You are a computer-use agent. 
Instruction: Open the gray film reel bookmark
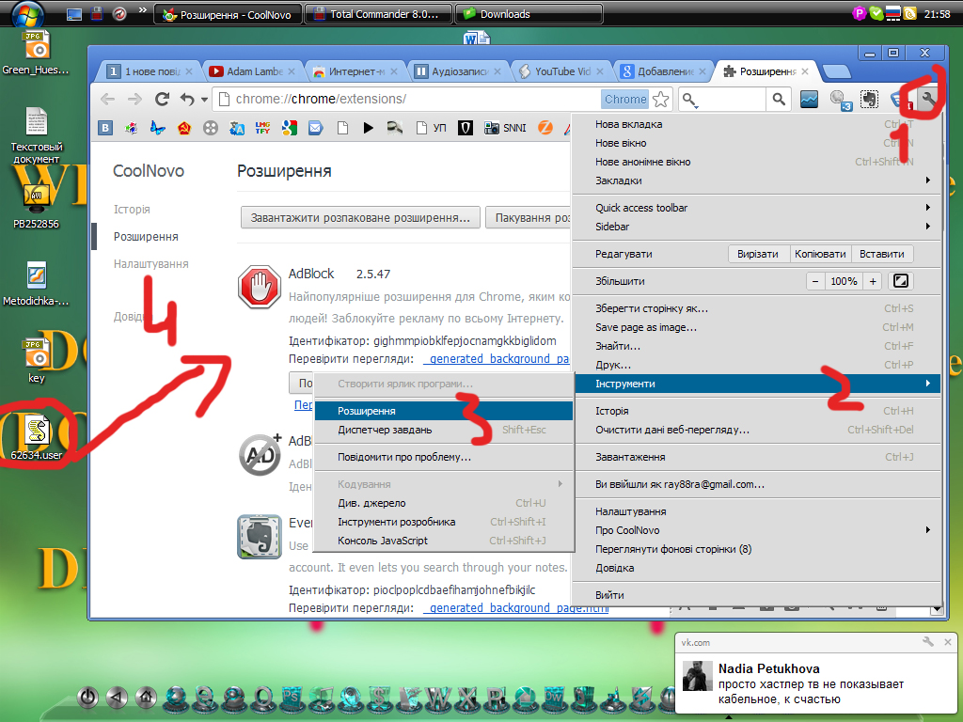(x=211, y=128)
